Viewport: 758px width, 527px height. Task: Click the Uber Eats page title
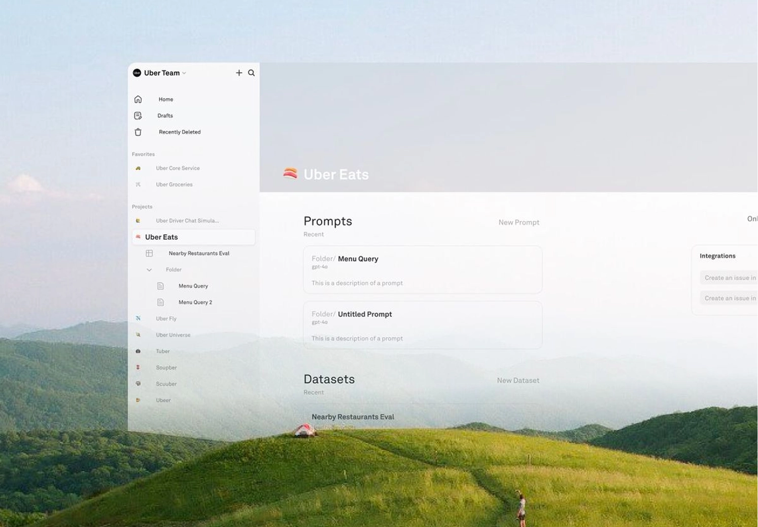pos(336,174)
